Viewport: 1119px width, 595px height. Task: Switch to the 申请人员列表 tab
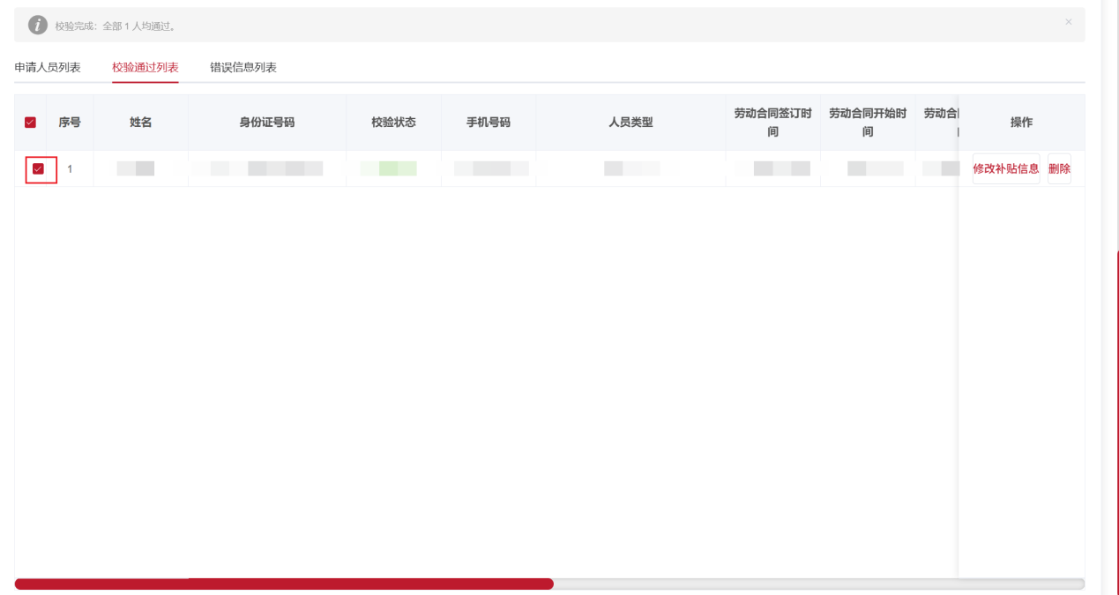48,67
